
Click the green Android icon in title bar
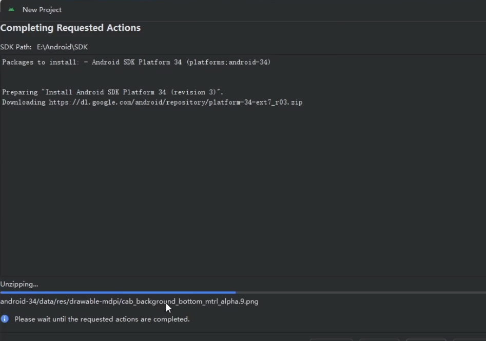tap(11, 10)
